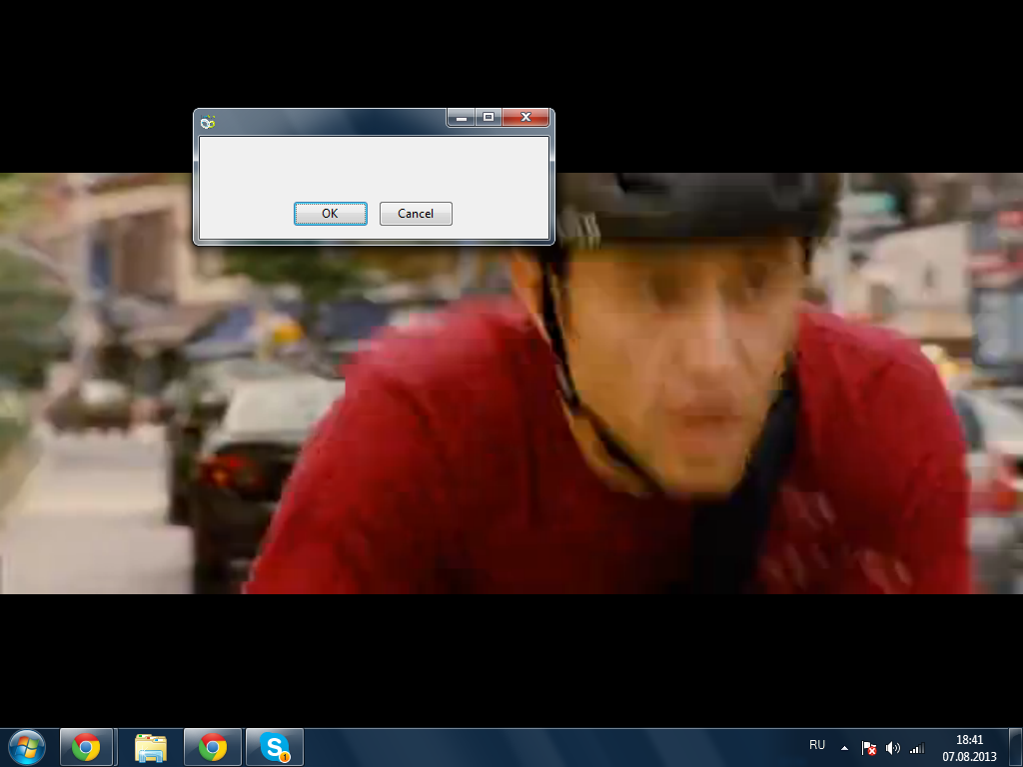The width and height of the screenshot is (1023, 767).
Task: Open the Action Center flag icon
Action: coord(868,748)
